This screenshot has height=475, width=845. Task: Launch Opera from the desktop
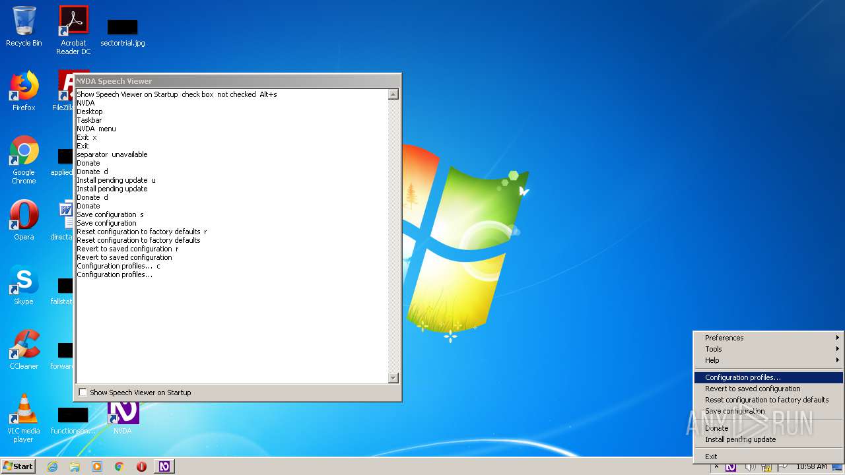(24, 220)
